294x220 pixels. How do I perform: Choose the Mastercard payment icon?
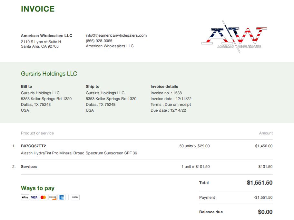click(43, 197)
